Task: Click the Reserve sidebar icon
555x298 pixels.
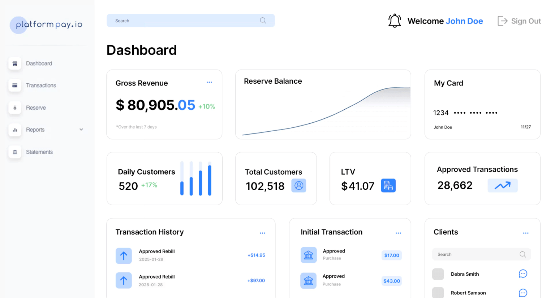Action: [x=15, y=108]
